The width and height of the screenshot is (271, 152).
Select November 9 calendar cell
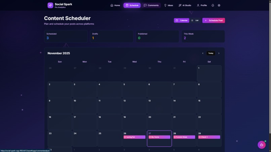pyautogui.click(x=60, y=106)
